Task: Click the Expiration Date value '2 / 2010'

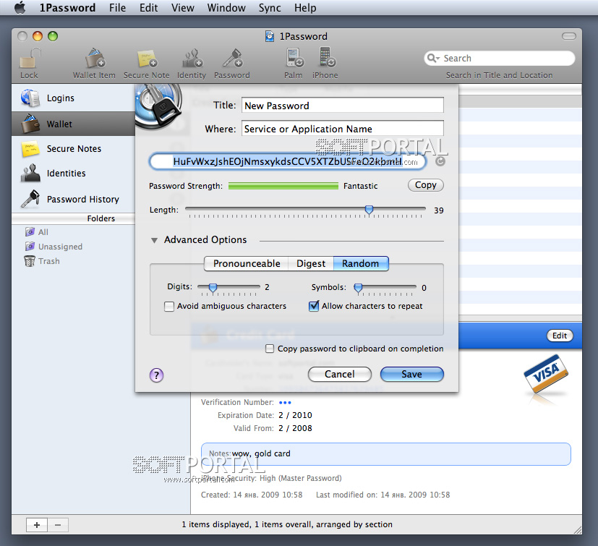Action: coord(295,415)
